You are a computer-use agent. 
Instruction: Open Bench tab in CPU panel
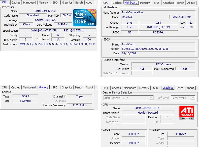[79, 3]
